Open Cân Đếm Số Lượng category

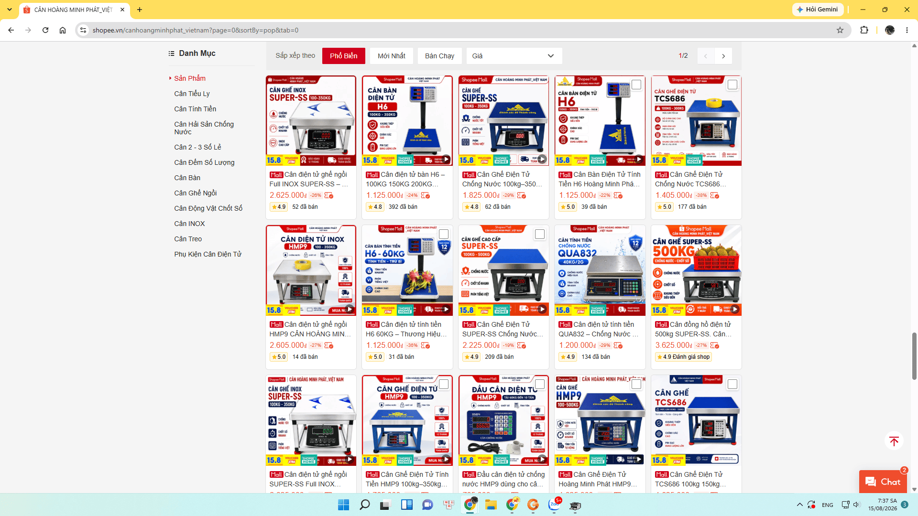point(204,162)
